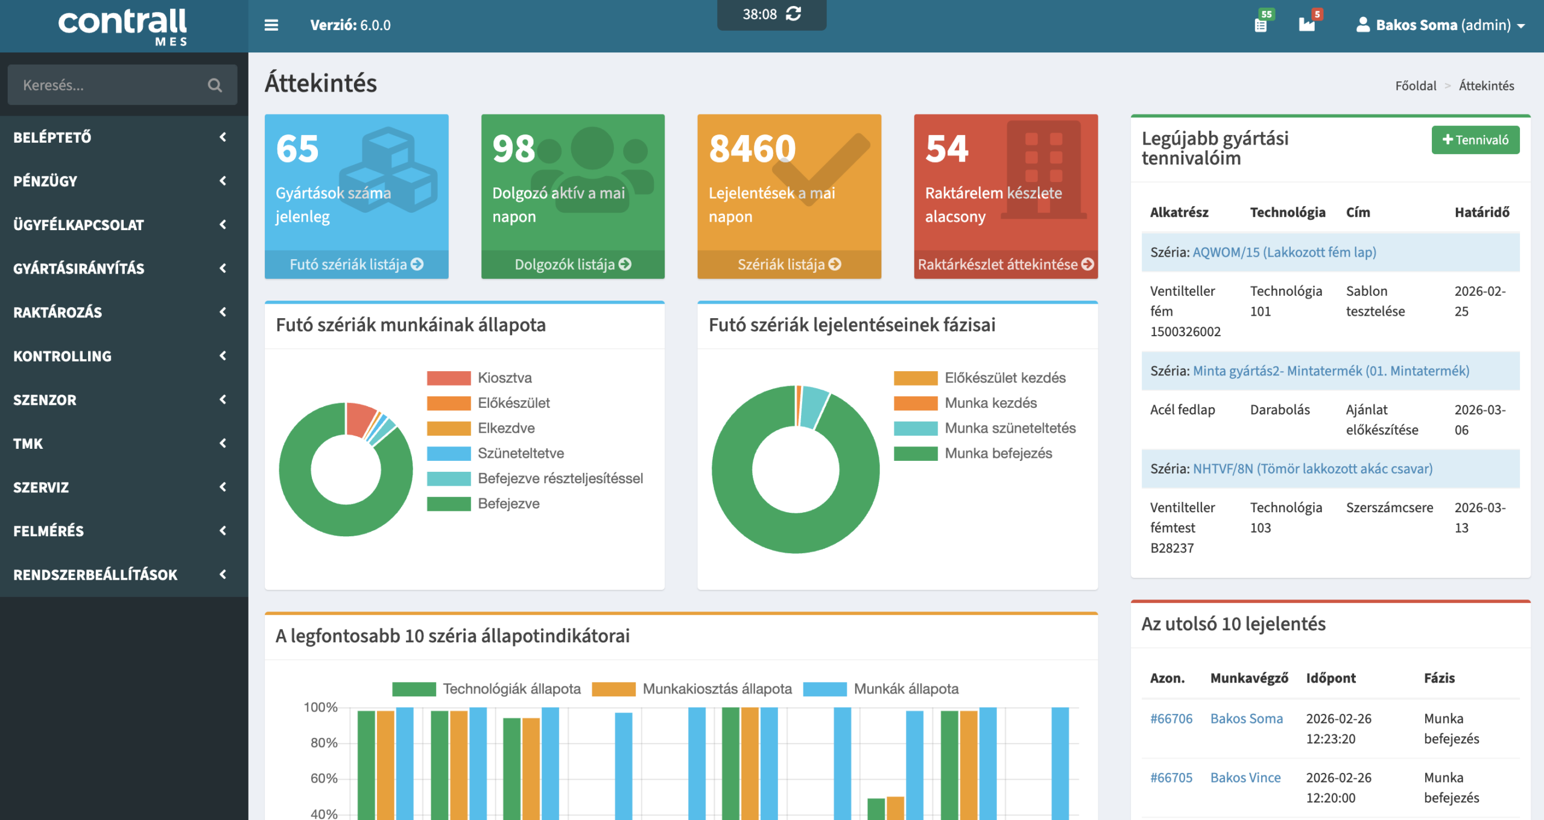This screenshot has width=1544, height=820.
Task: Toggle the Munka befejezés legend item
Action: point(998,453)
